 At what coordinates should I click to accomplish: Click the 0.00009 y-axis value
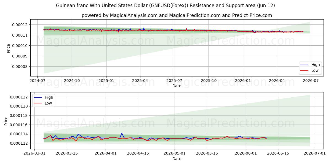[20, 56]
